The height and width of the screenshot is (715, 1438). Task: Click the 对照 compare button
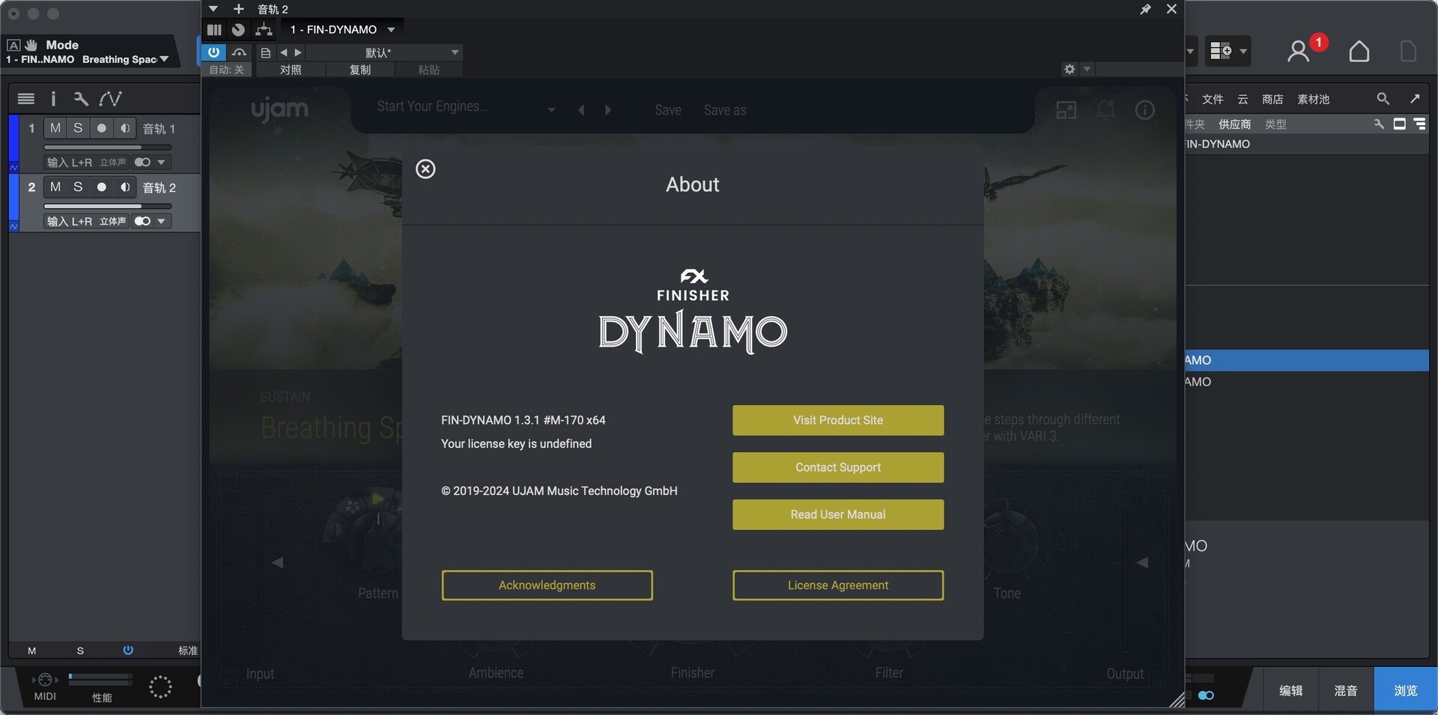click(x=291, y=70)
